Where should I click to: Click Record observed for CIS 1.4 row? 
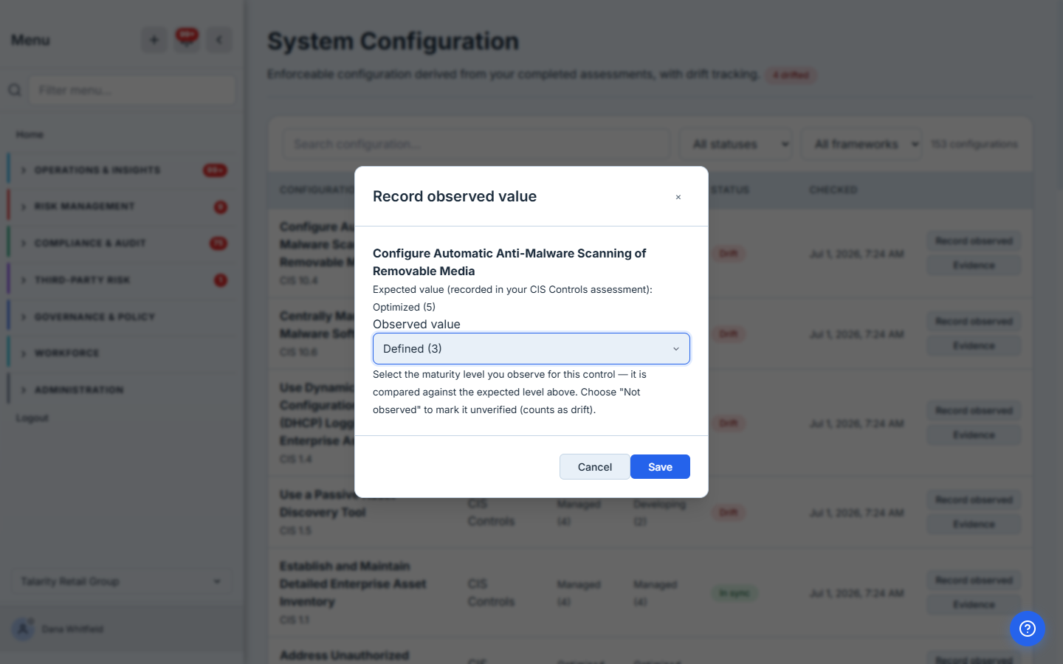pos(974,411)
